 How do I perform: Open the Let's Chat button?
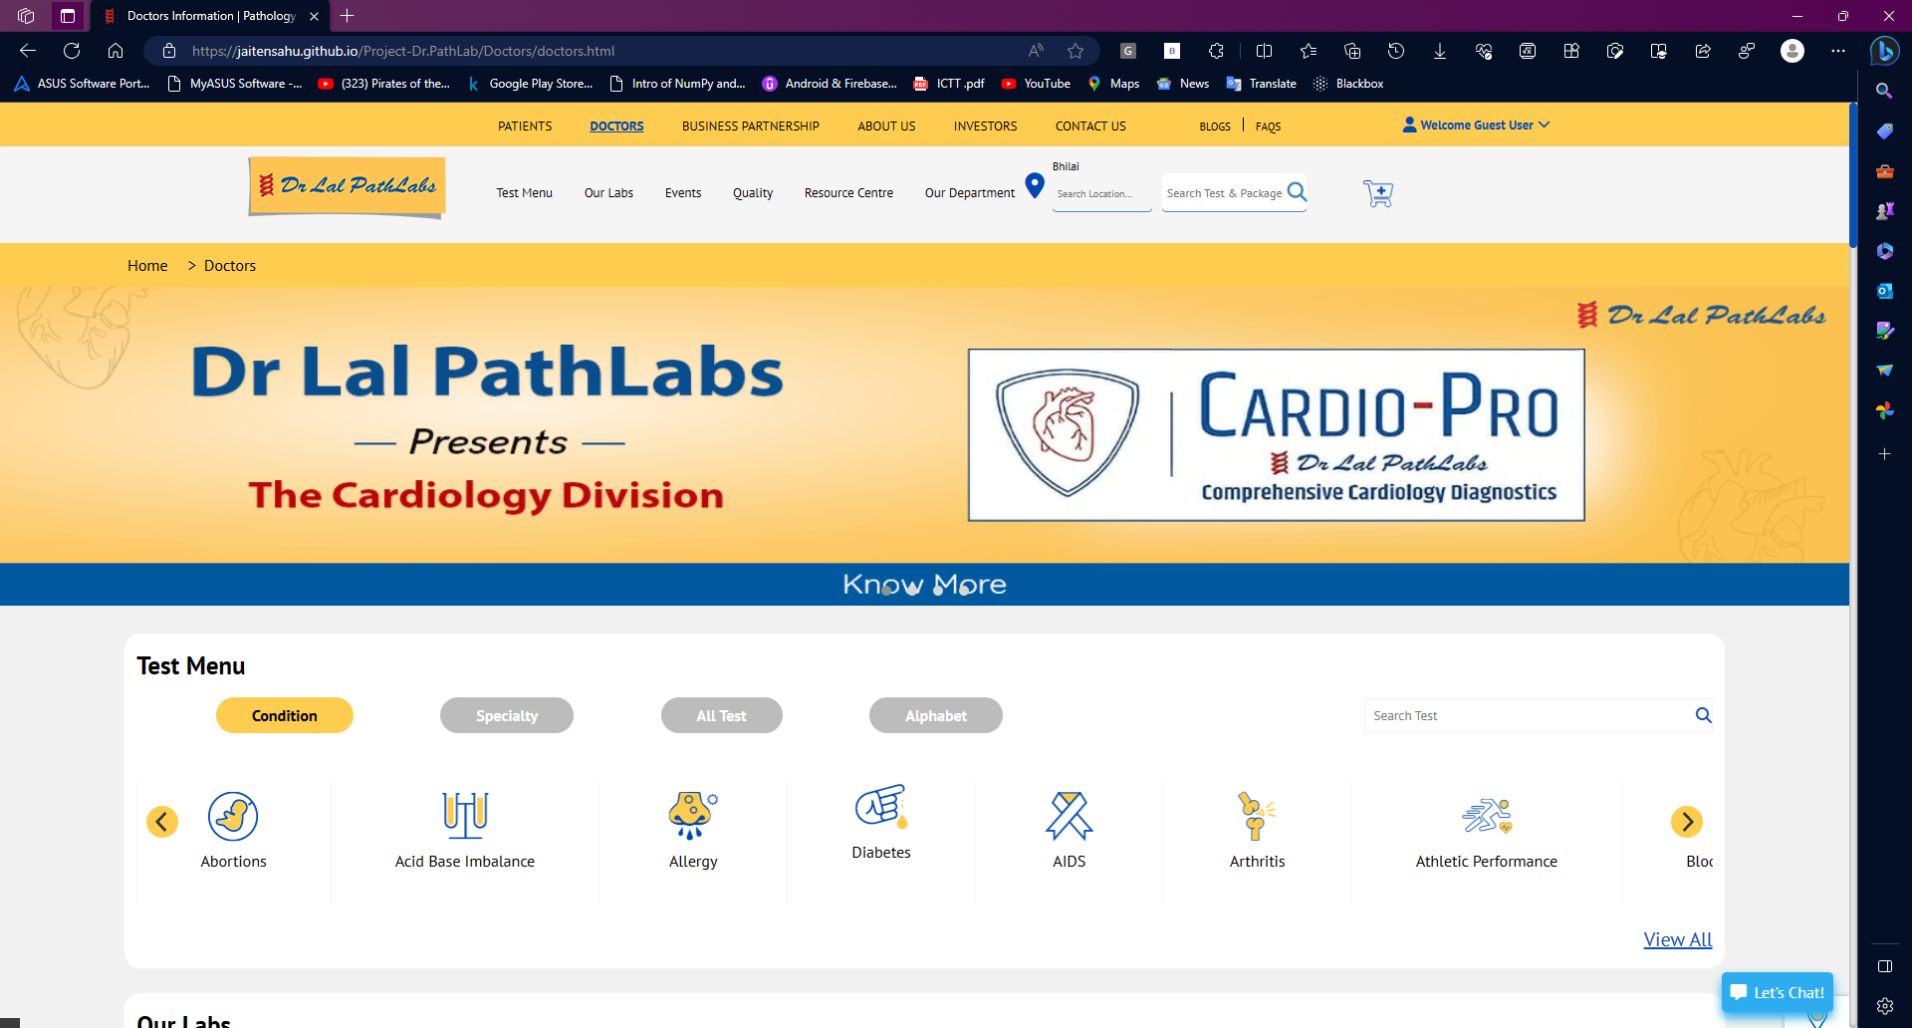[1777, 992]
